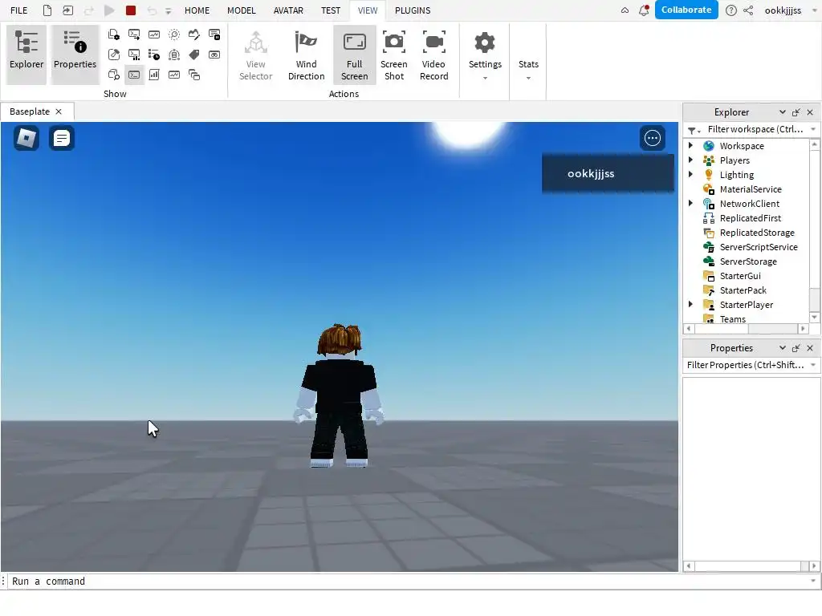The image size is (822, 616).
Task: Switch to the AVATAR tab
Action: point(288,10)
